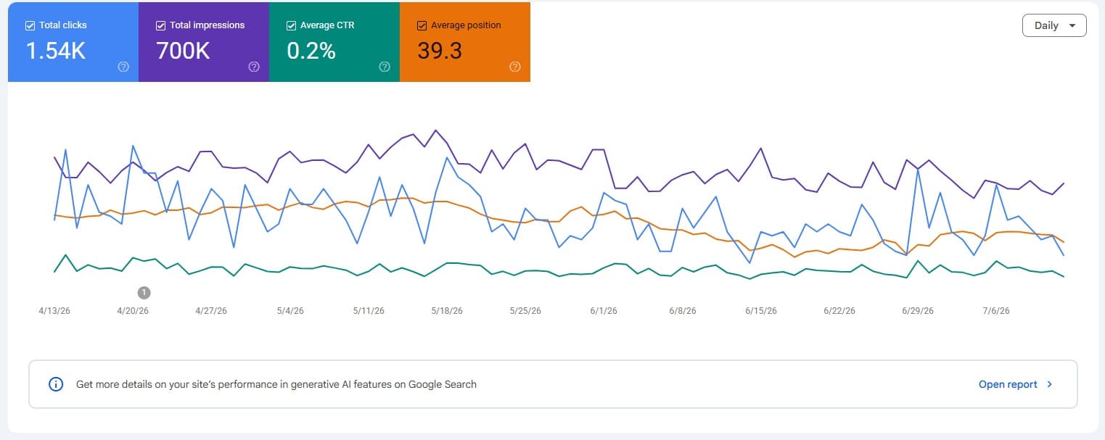
Task: Click the info icon in generative AI banner
Action: tap(56, 384)
